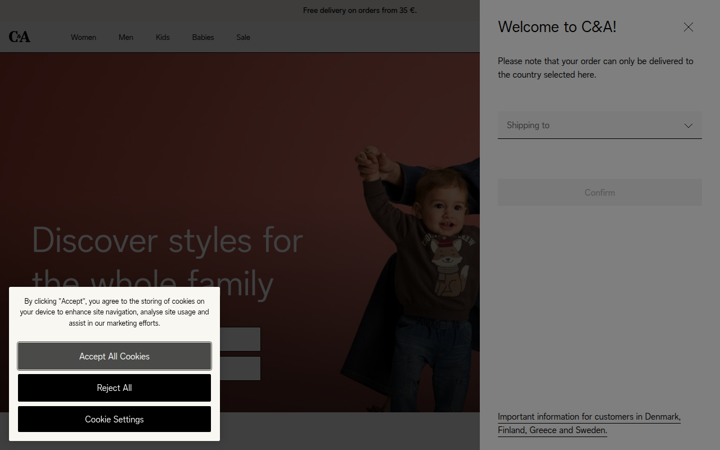Open Cookie Settings
Viewport: 720px width, 450px height.
tap(114, 419)
